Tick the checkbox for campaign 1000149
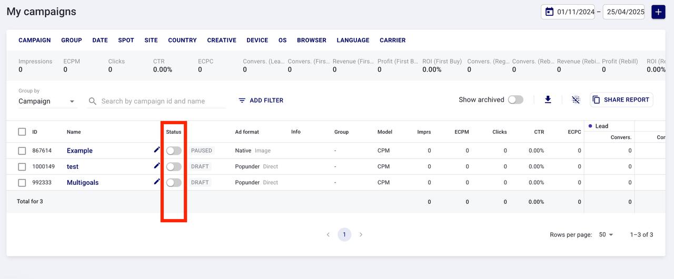Viewport: 674px width, 279px height. [22, 166]
